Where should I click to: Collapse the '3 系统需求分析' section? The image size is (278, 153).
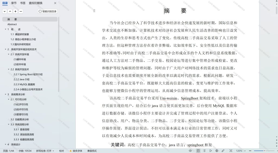coord(5,94)
